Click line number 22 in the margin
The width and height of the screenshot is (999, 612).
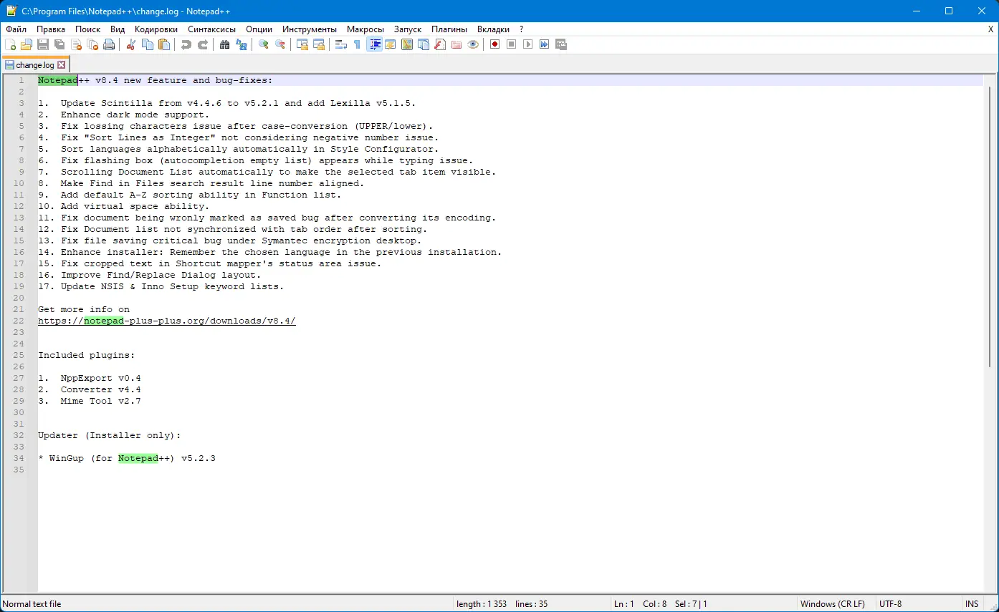click(19, 321)
